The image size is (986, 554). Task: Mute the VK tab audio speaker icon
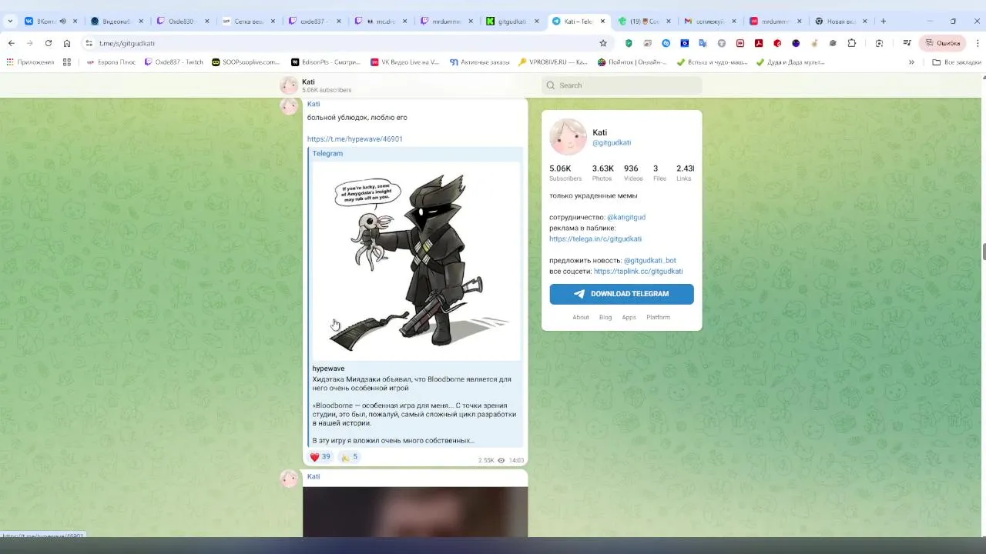63,21
